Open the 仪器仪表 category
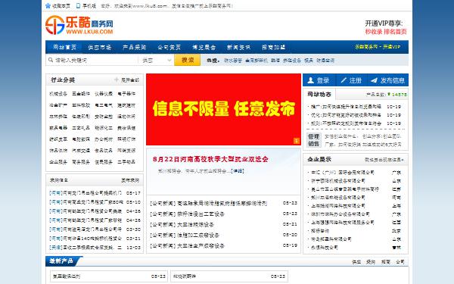The image size is (454, 284). (x=104, y=94)
